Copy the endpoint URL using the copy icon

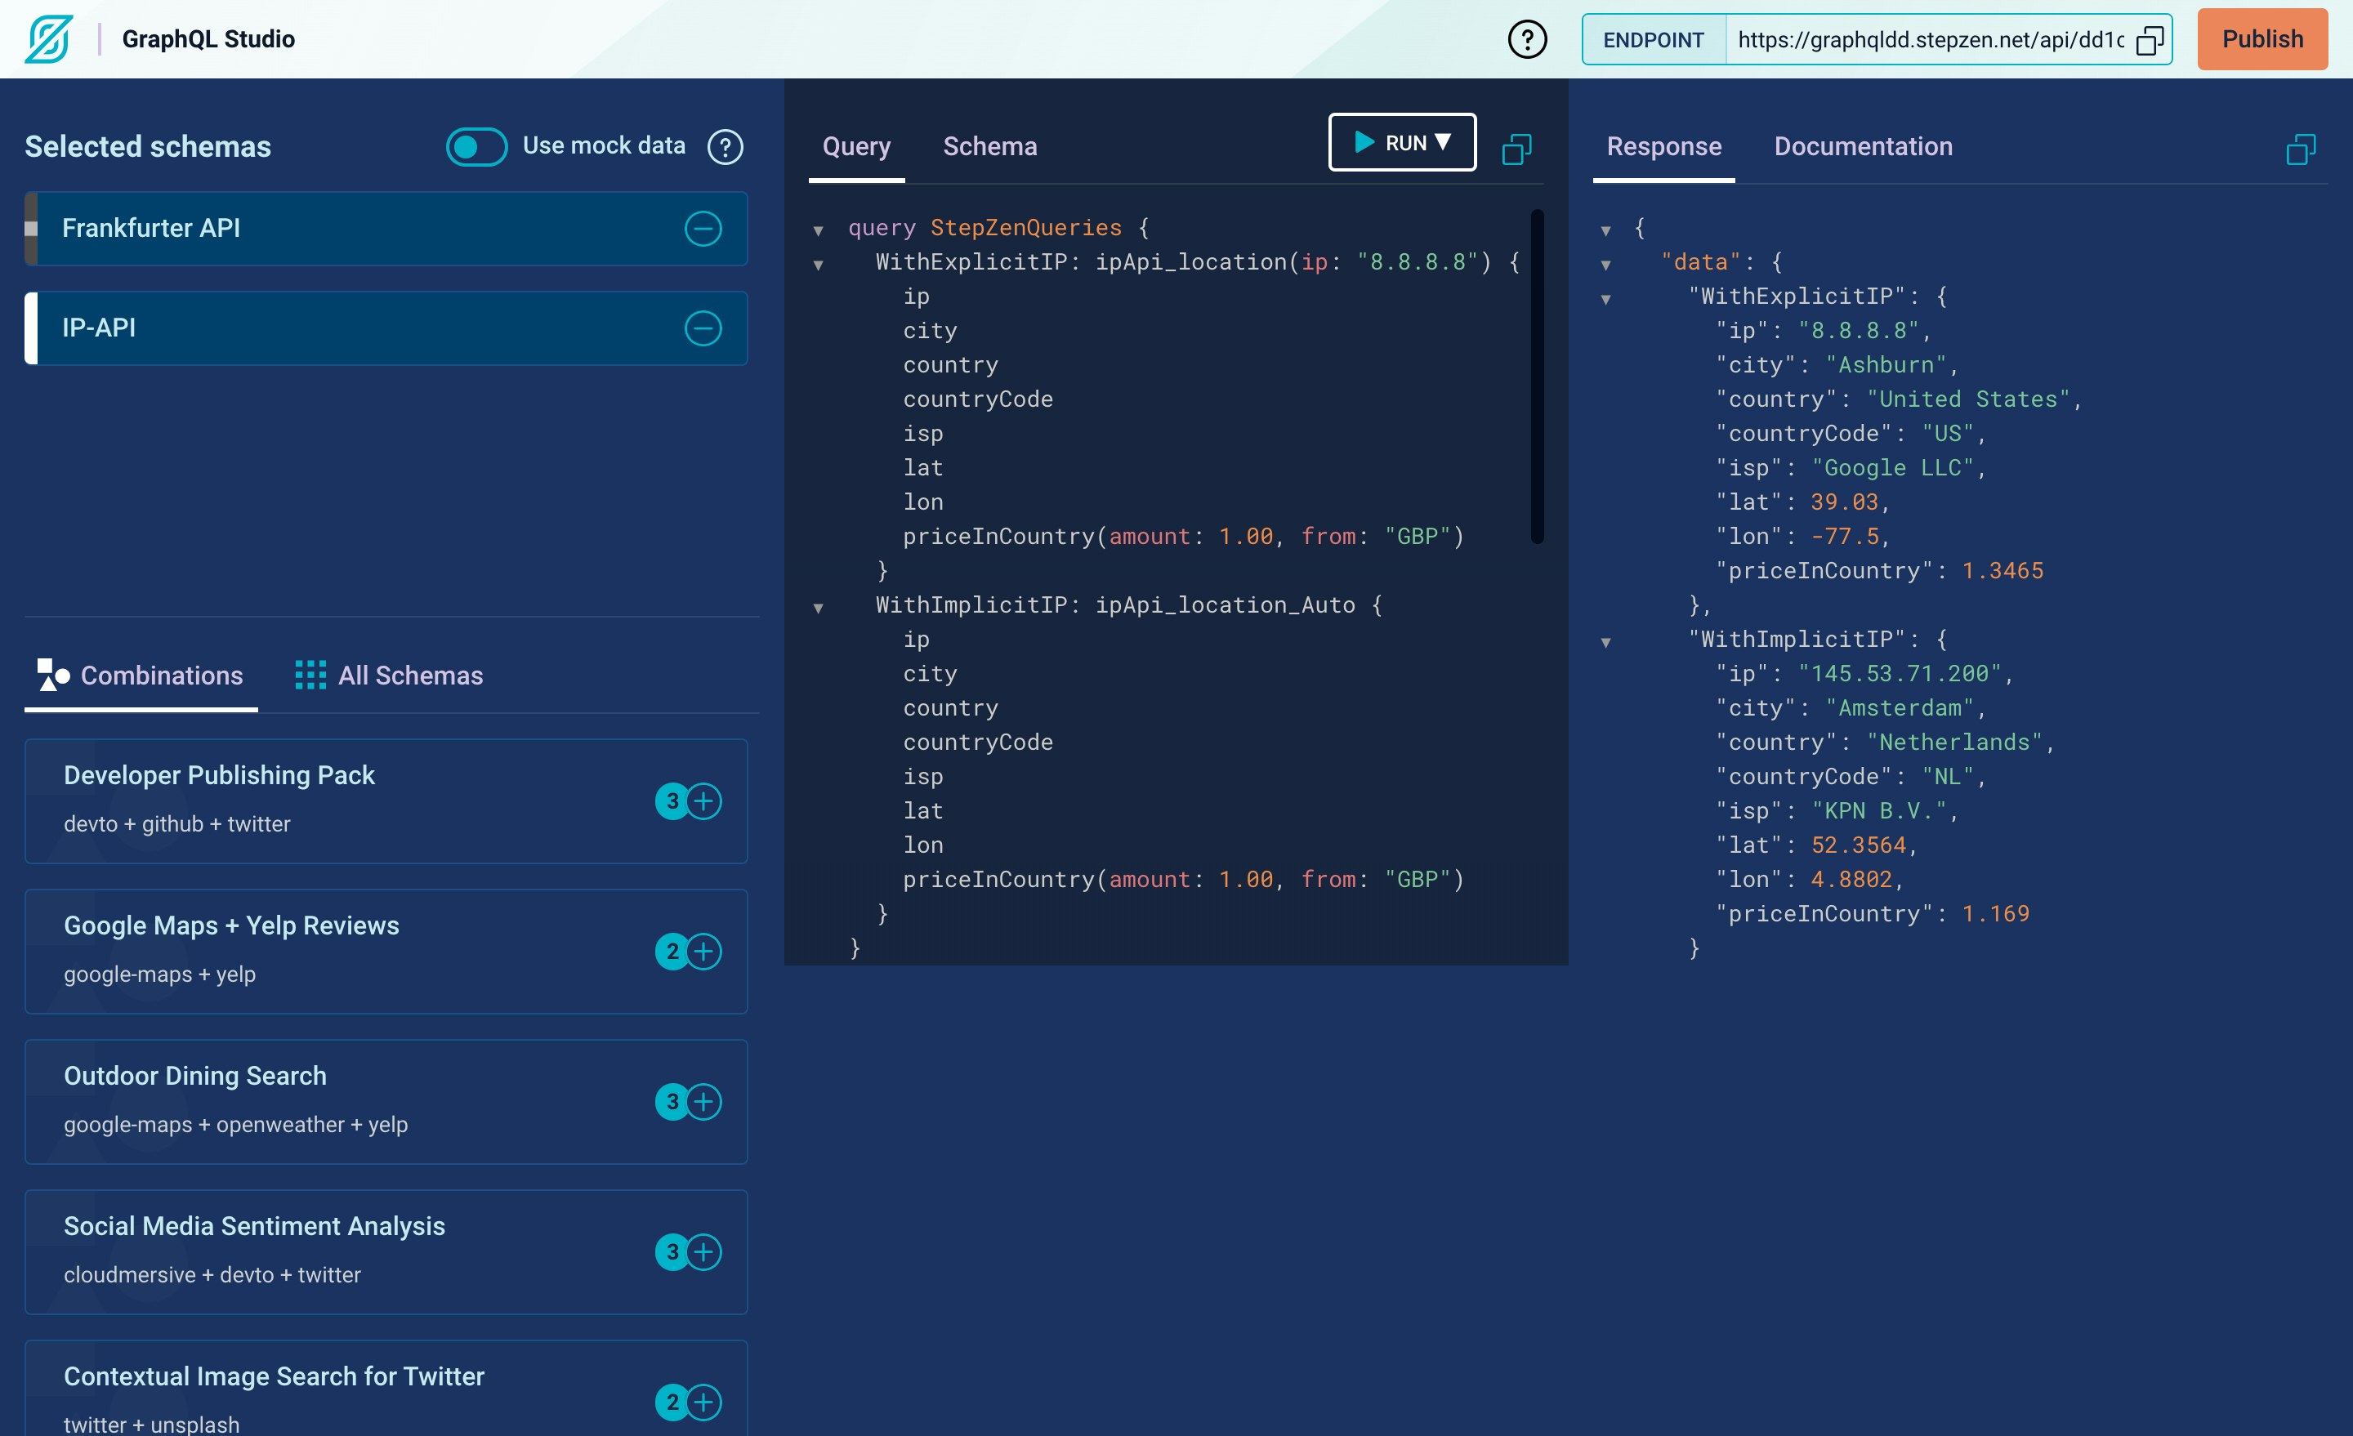click(x=2150, y=40)
